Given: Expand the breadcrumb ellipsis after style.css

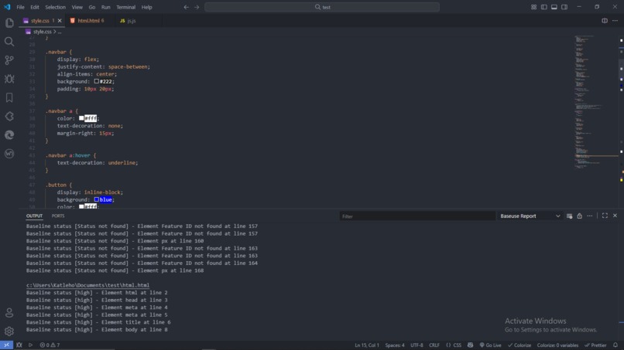Looking at the screenshot, I should coord(60,32).
